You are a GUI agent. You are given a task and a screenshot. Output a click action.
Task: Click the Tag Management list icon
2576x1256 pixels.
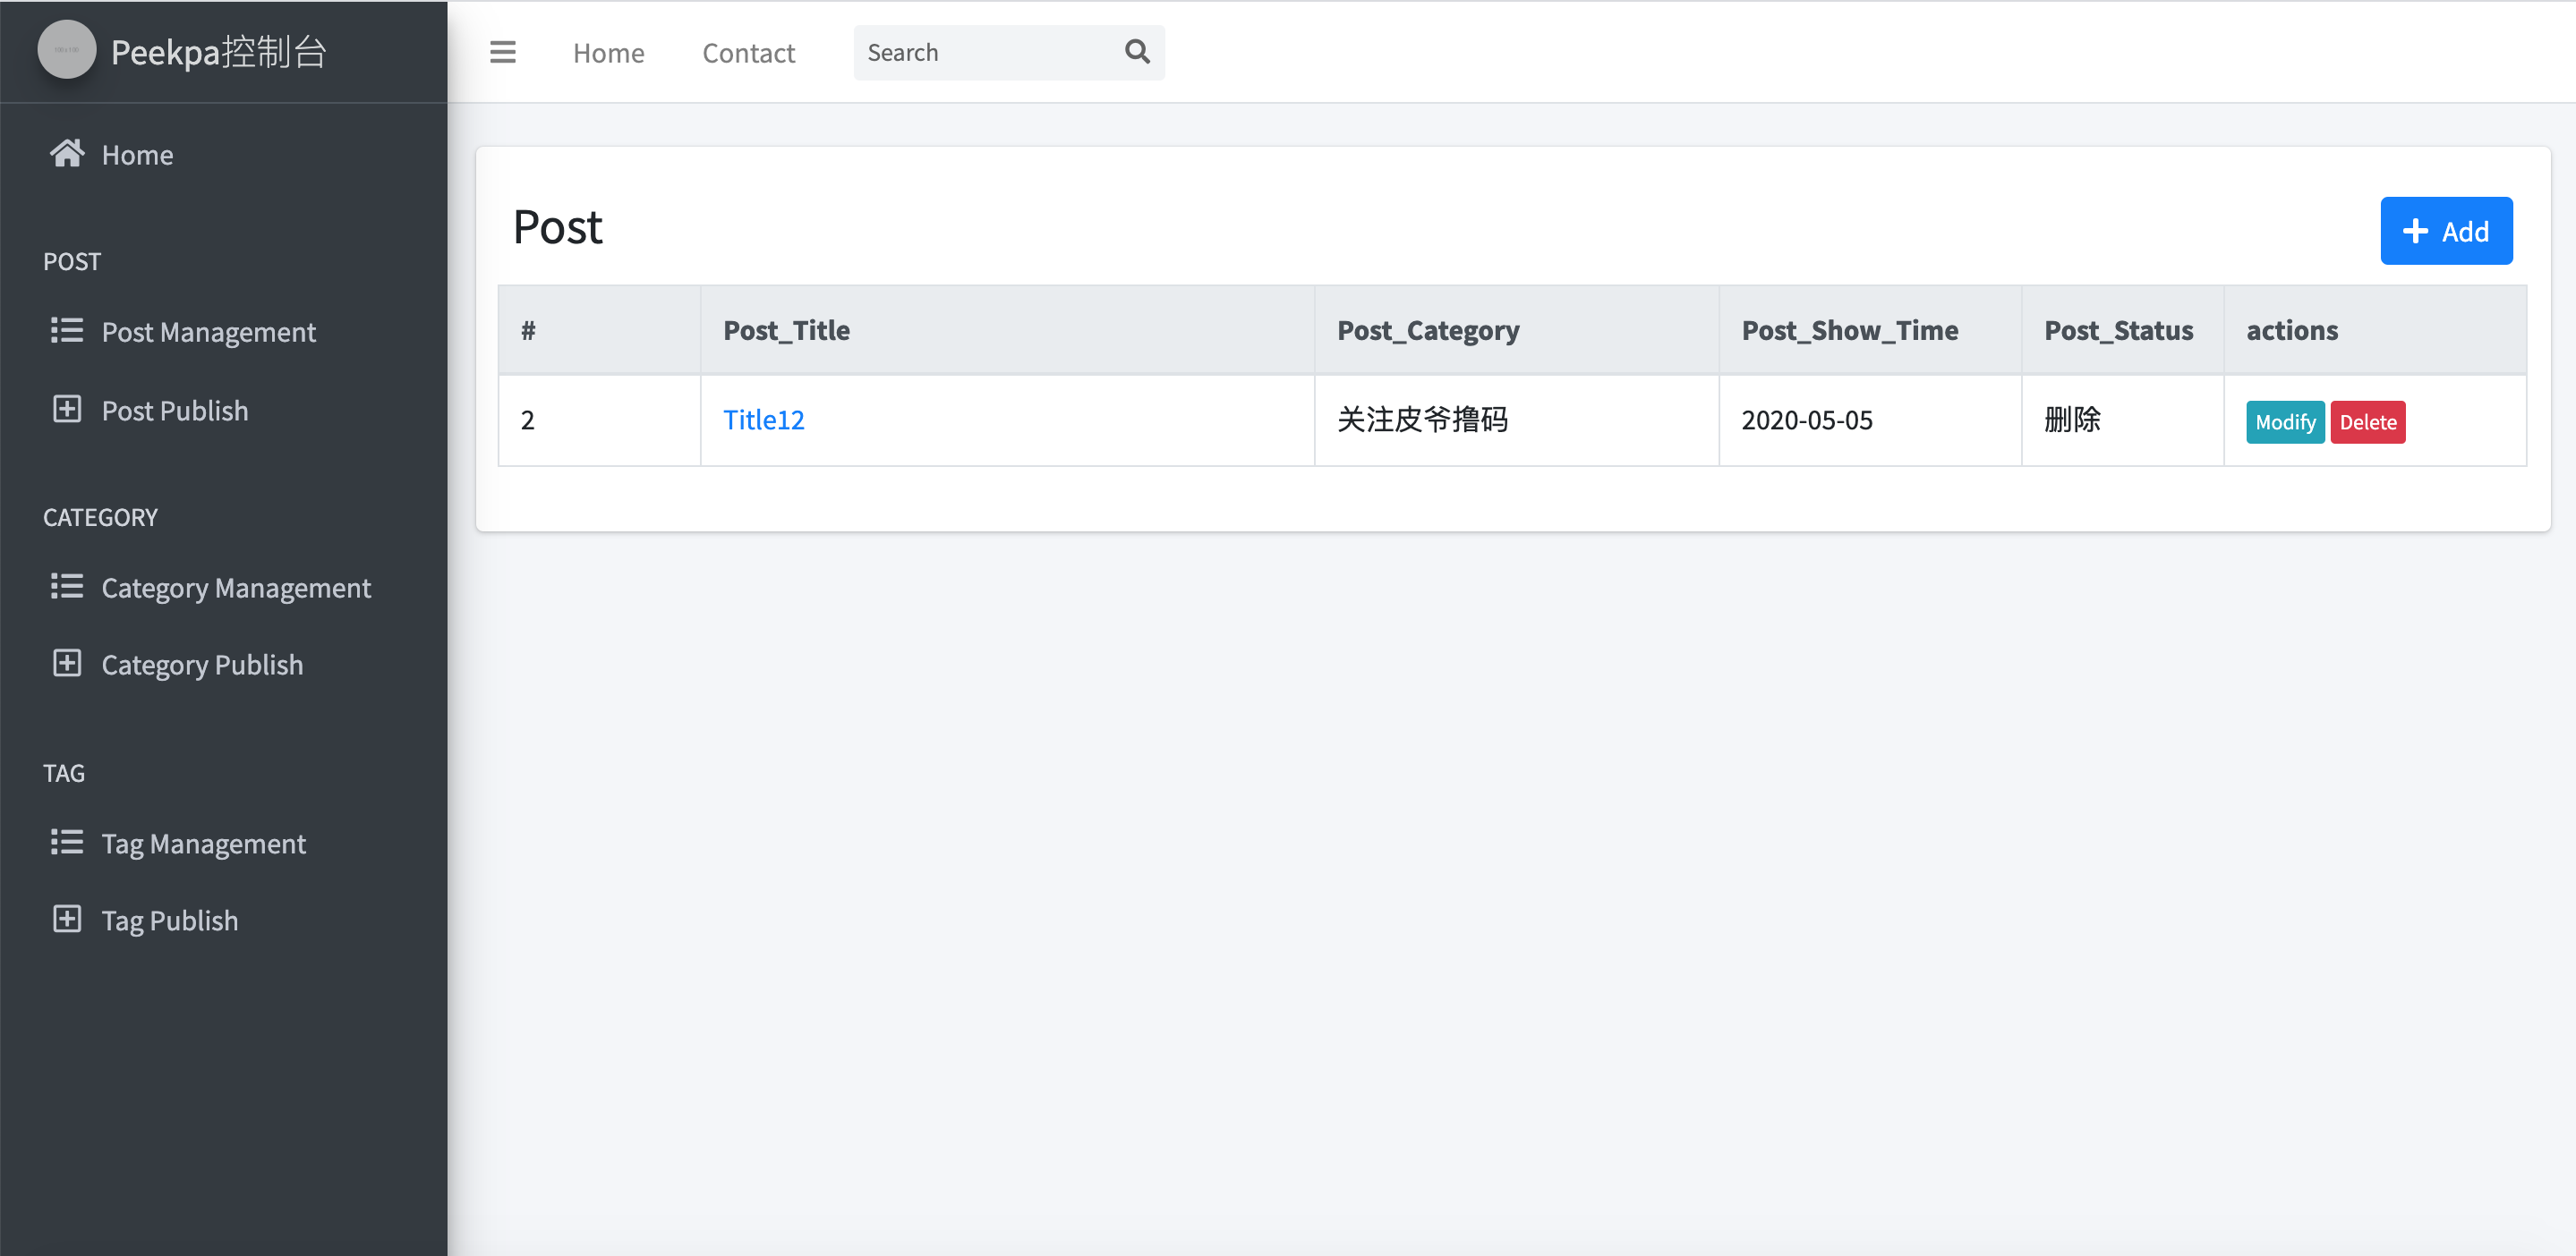tap(67, 843)
